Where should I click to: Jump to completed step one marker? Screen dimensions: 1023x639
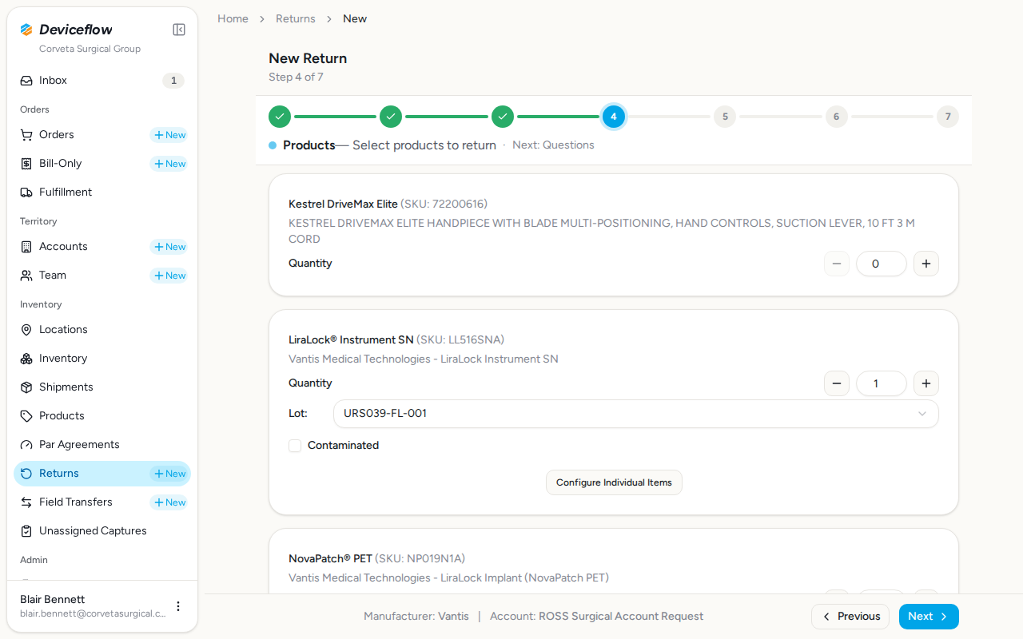(x=280, y=117)
